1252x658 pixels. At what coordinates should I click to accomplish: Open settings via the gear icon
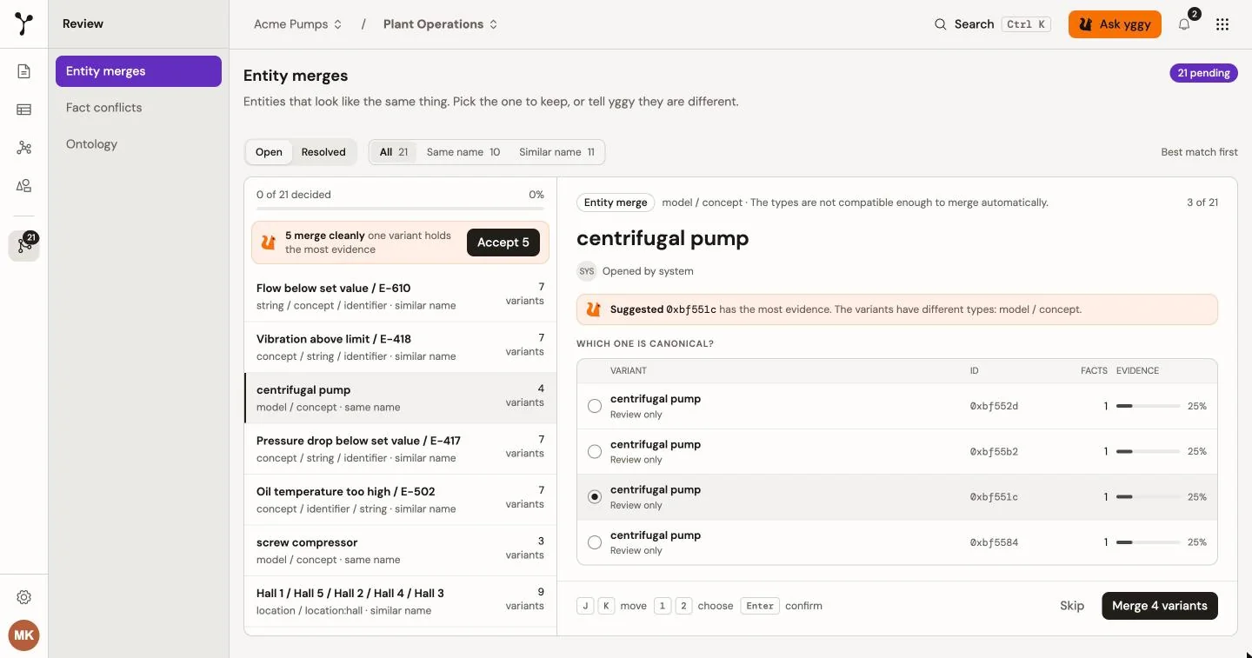point(24,597)
